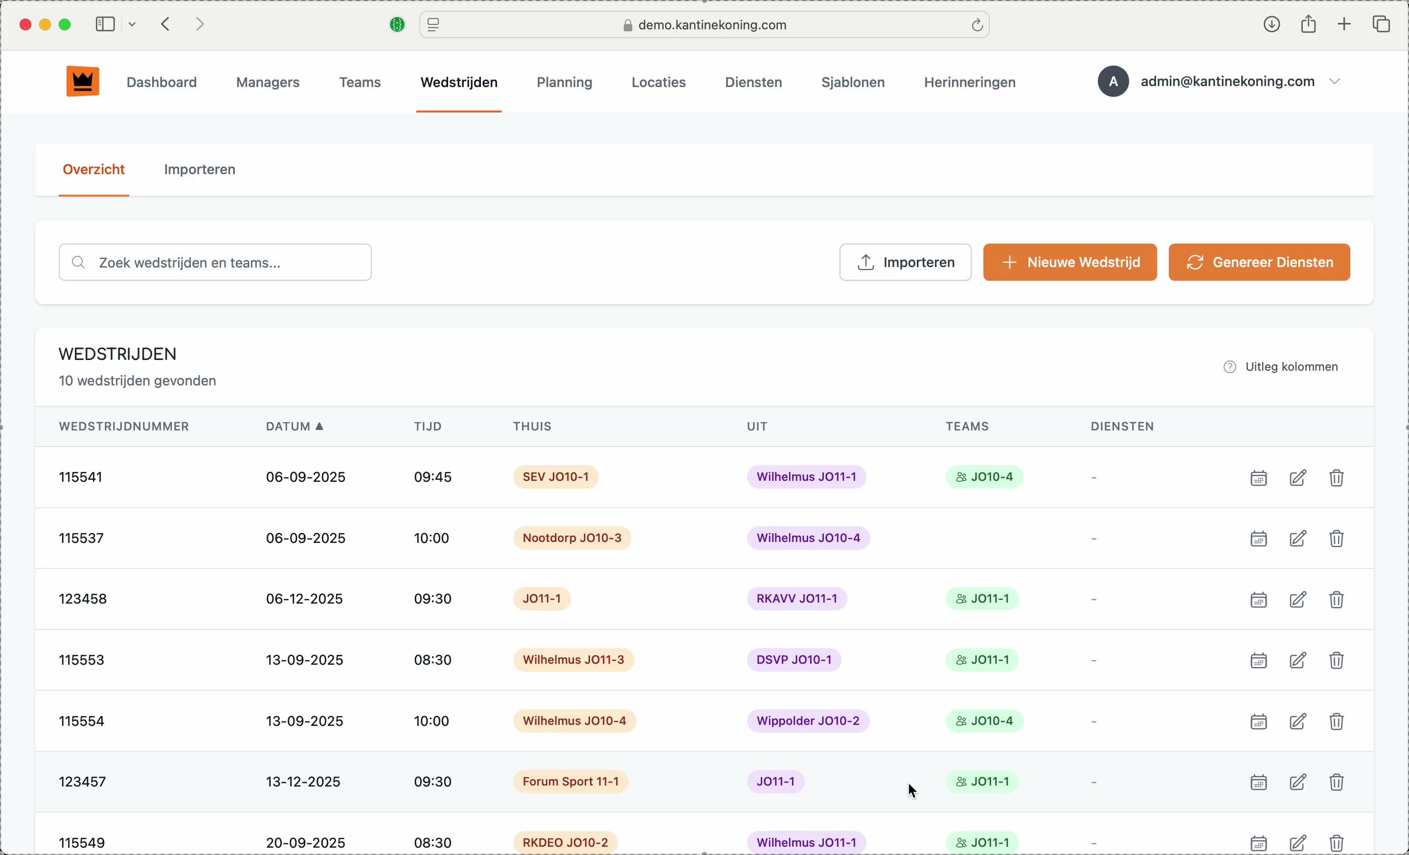The image size is (1409, 855).
Task: Delete match 123458 via the trash icon
Action: click(1337, 600)
